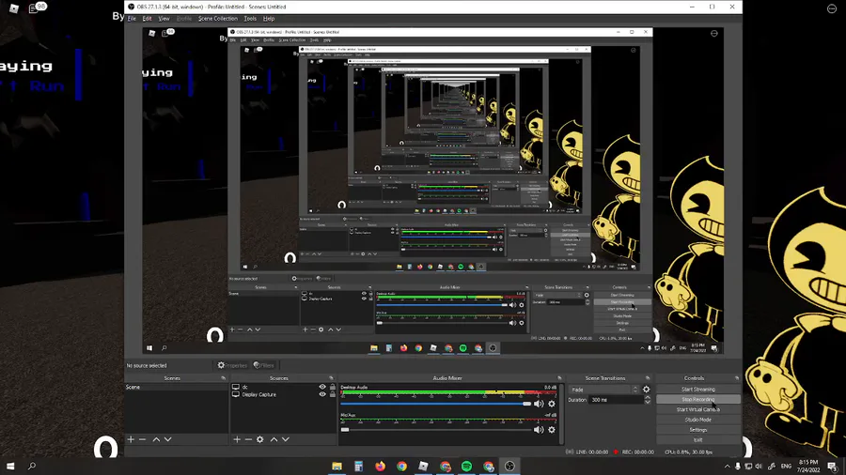
Task: Toggle lock on Display Capture source
Action: (x=333, y=394)
